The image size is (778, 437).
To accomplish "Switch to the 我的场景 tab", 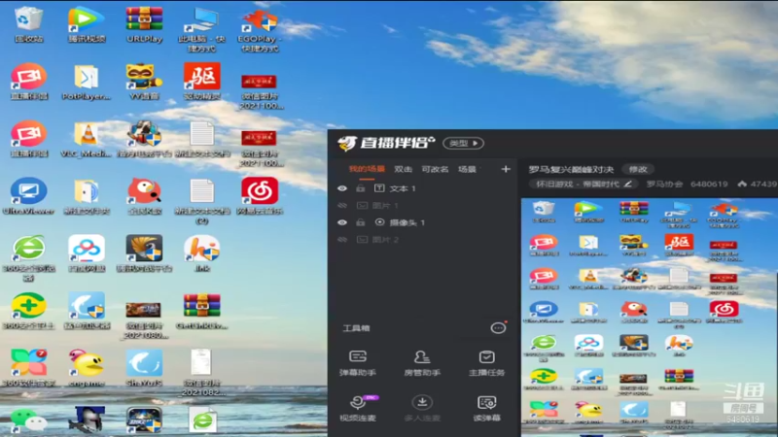I will (367, 169).
